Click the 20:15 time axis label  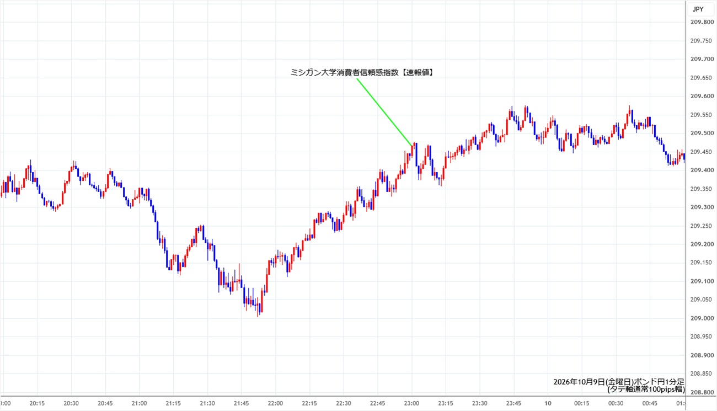38,403
